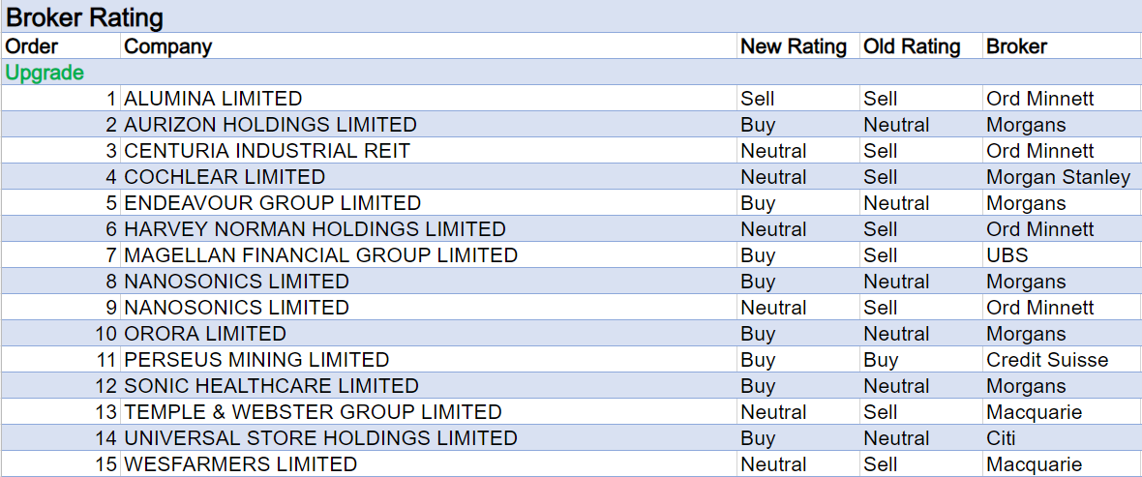Click the green Upgrade section label
Screen dimensions: 1142x477
coord(45,73)
